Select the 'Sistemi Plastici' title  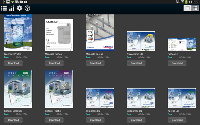pyautogui.click(x=53, y=111)
